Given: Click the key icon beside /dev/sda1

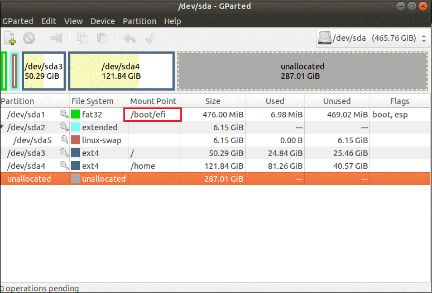Looking at the screenshot, I should (64, 114).
